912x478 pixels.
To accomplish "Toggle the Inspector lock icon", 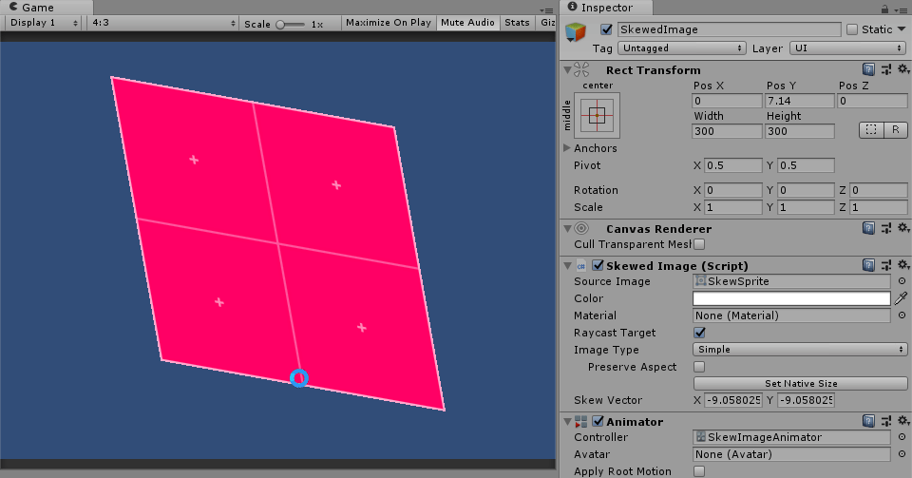I will coord(884,9).
